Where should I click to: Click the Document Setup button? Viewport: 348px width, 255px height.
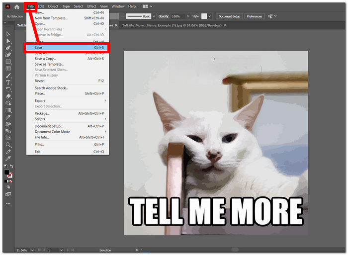[x=229, y=16]
